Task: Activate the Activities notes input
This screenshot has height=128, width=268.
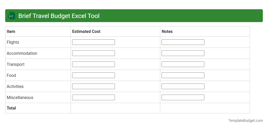Action: click(x=183, y=86)
